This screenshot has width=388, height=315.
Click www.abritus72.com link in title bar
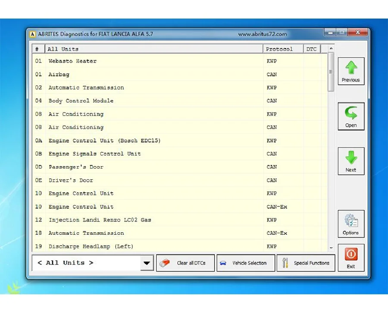tap(262, 34)
